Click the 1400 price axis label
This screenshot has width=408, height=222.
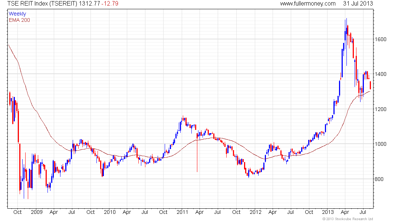pyautogui.click(x=381, y=74)
